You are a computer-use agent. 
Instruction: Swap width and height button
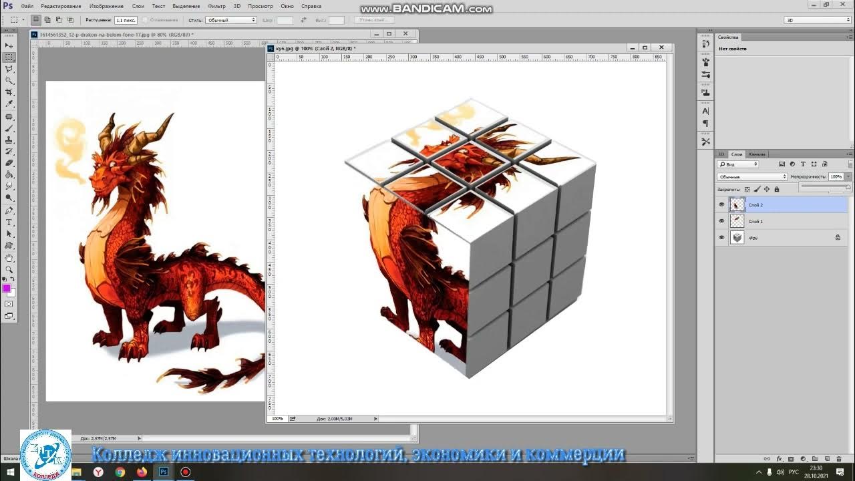303,20
